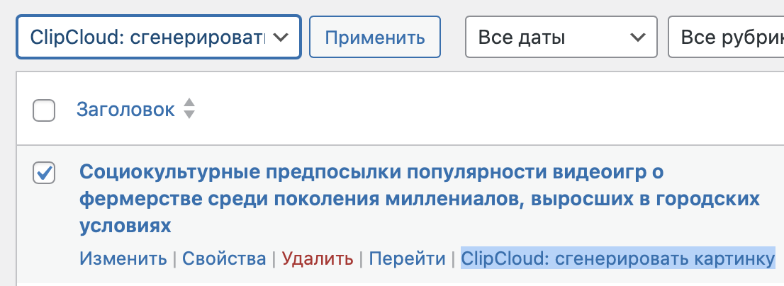Sort posts by the Заголовок column

tap(125, 110)
